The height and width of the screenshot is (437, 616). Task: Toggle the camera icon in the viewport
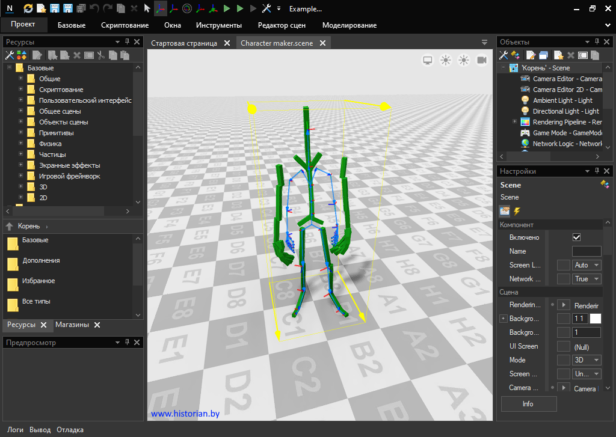coord(482,60)
